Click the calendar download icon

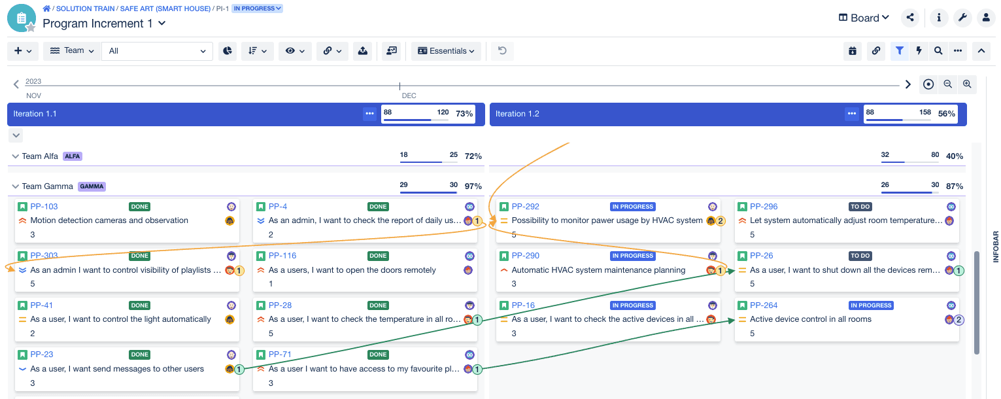[x=853, y=51]
